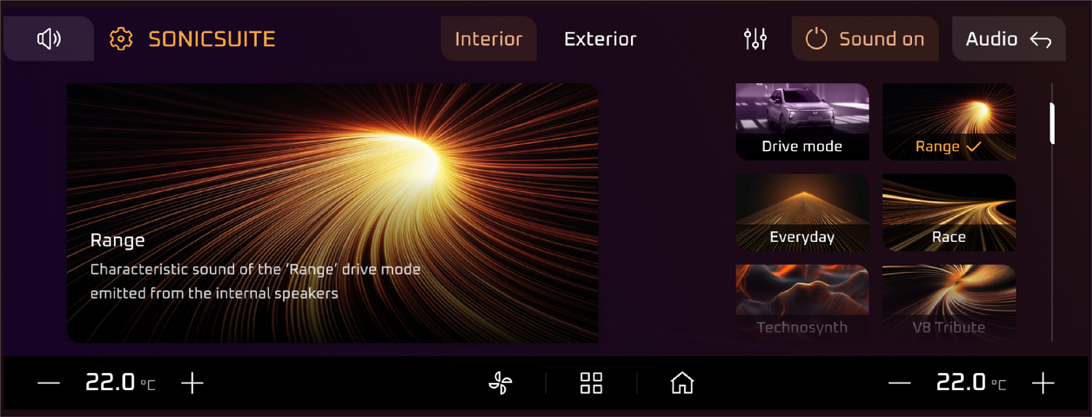Increase the right temperature with plus
The width and height of the screenshot is (1092, 417).
[1043, 383]
